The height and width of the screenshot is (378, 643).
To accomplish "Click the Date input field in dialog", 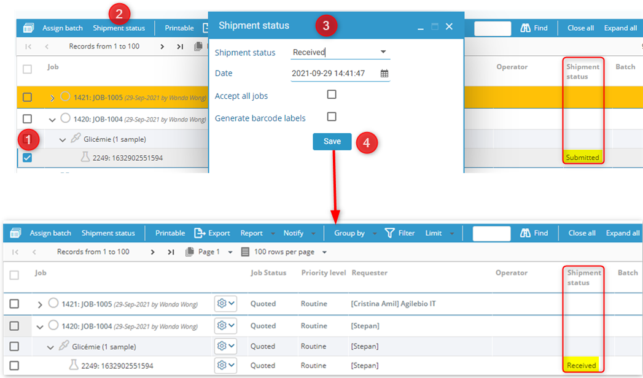I will click(x=335, y=74).
